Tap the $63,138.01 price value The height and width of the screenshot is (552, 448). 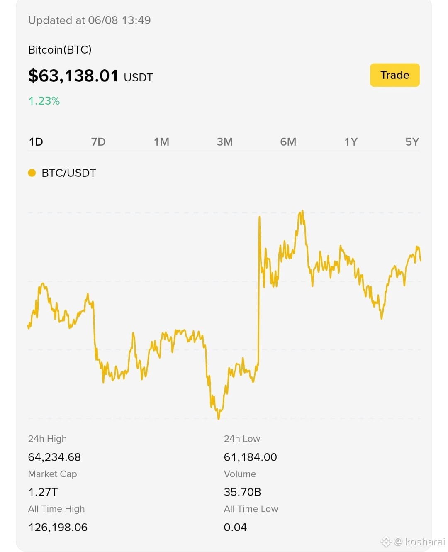[73, 76]
